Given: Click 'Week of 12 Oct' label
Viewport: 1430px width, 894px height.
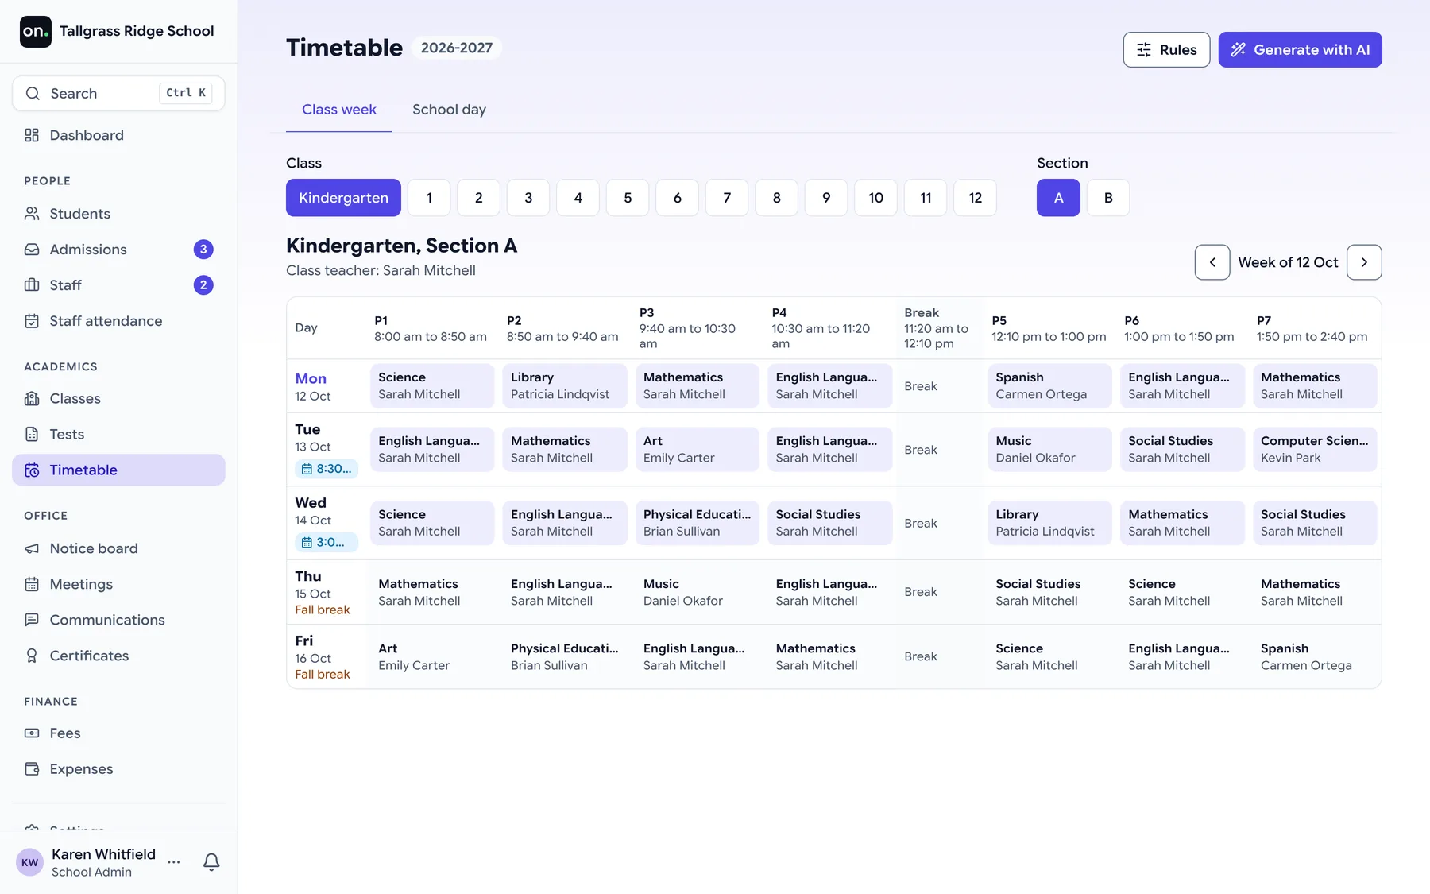Looking at the screenshot, I should tap(1288, 262).
